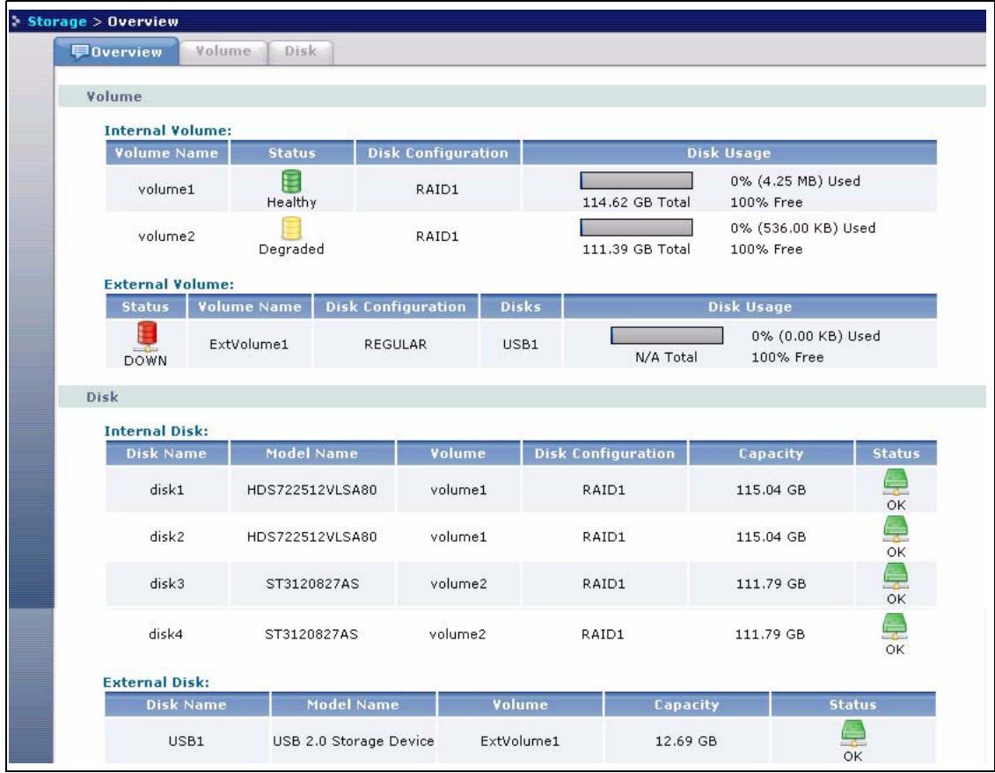The width and height of the screenshot is (995, 773).
Task: Click disk3 capacity 111.79 GB
Action: [x=771, y=583]
